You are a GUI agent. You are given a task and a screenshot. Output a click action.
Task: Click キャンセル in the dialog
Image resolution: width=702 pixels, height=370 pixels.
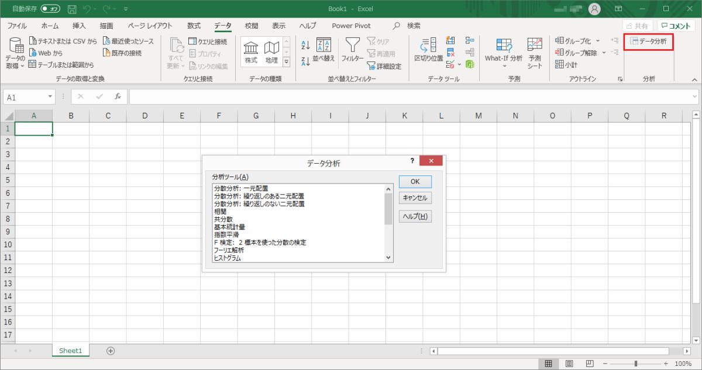pyautogui.click(x=415, y=198)
